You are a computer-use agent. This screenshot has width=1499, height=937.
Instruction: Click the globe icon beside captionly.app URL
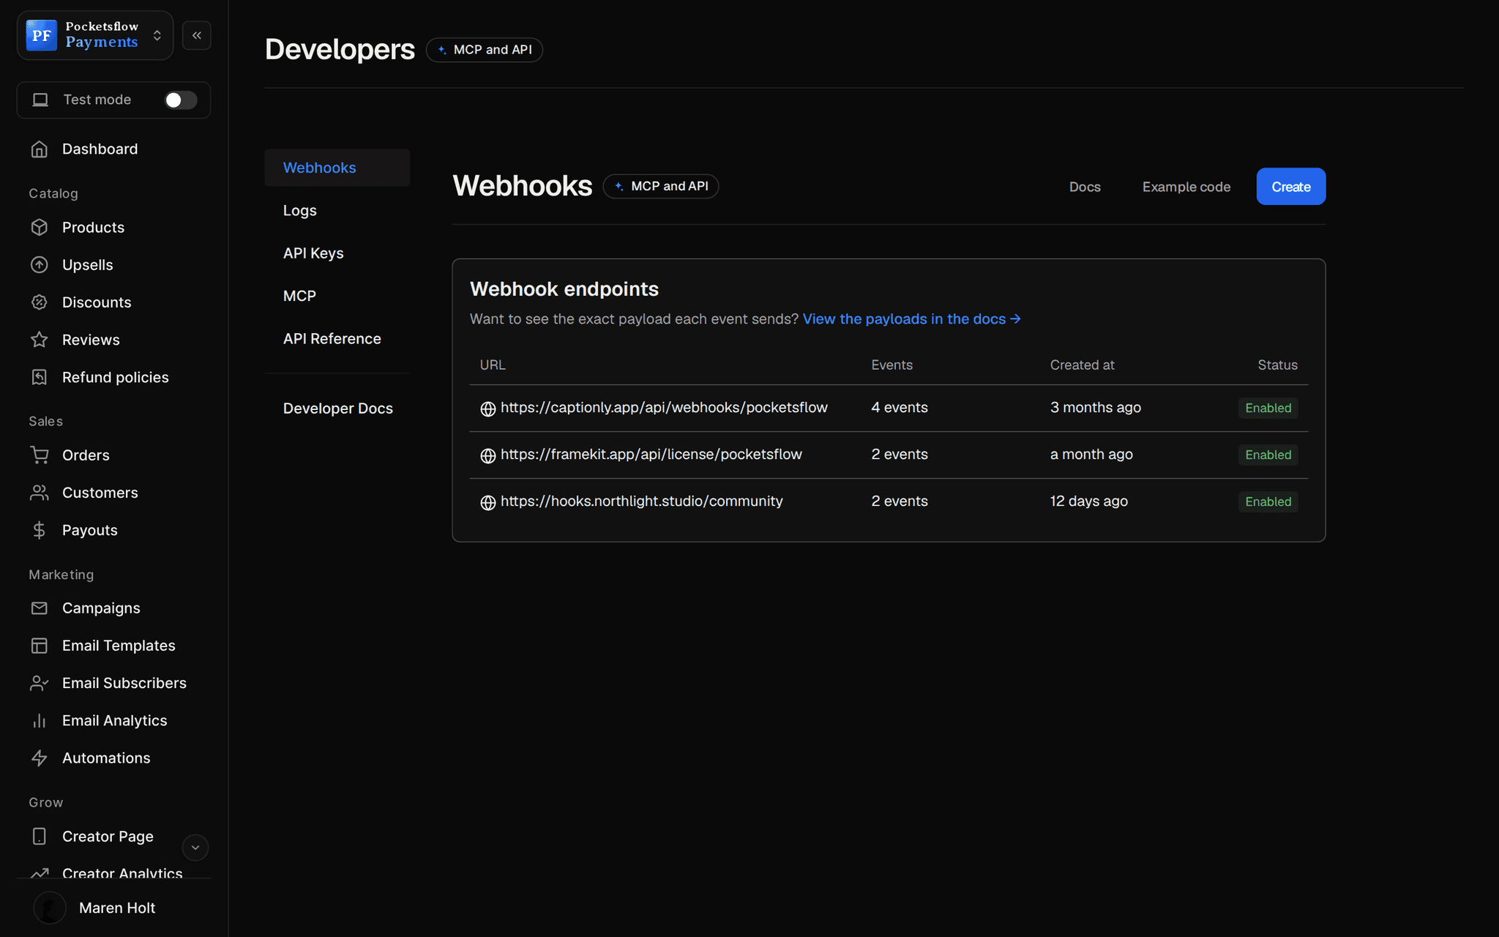coord(488,408)
